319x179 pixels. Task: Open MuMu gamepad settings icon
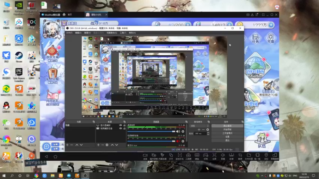click(206, 156)
